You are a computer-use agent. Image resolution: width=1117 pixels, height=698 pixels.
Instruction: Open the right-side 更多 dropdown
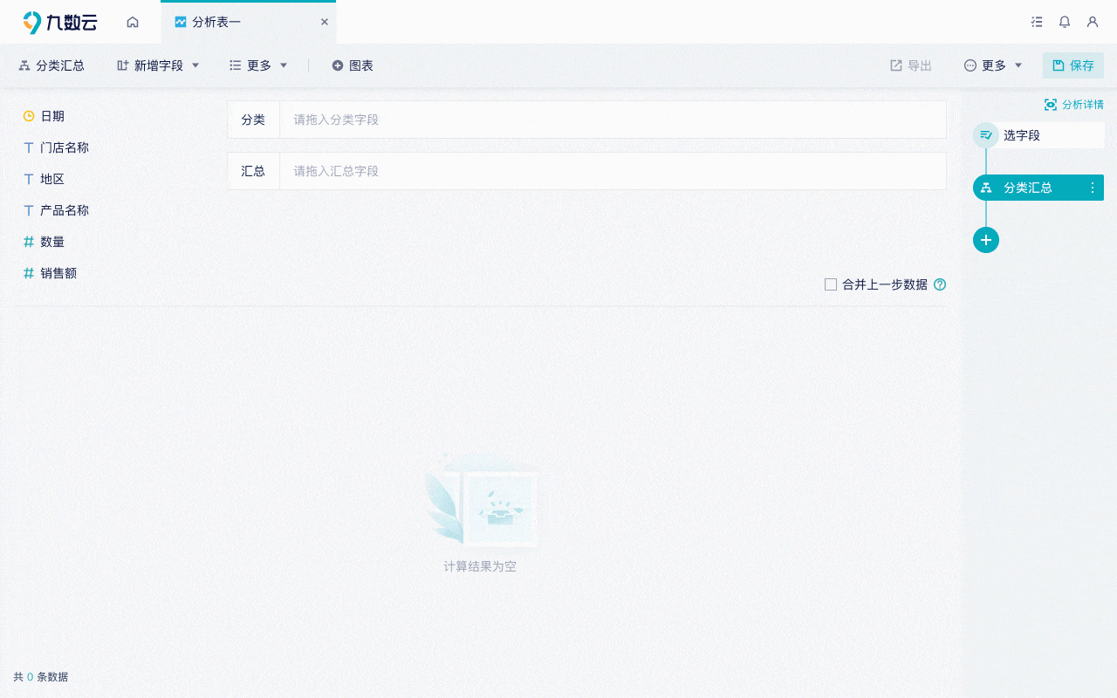pyautogui.click(x=993, y=65)
